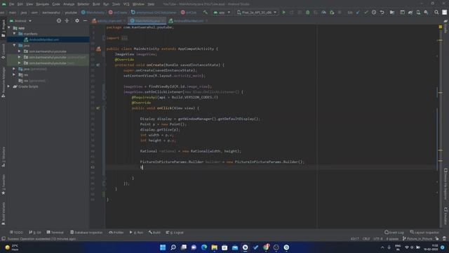This screenshot has height=253, width=449.
Task: Show Git history clock icon
Action: tap(374, 13)
